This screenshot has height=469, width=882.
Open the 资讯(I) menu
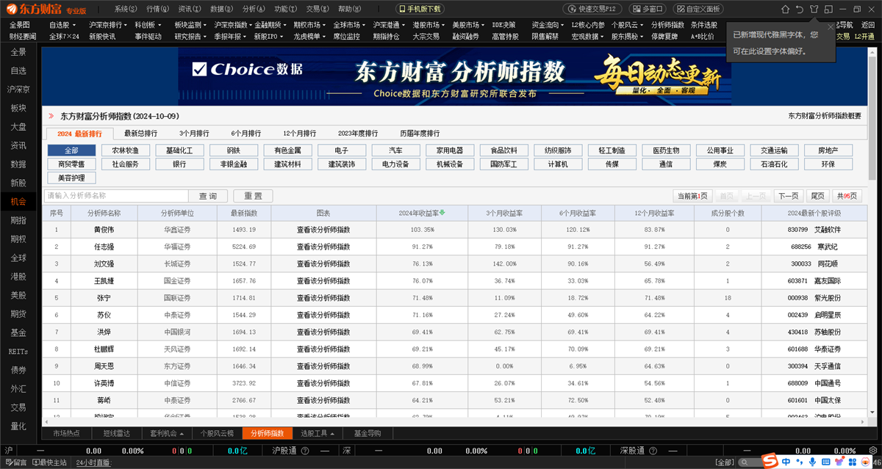click(x=190, y=9)
